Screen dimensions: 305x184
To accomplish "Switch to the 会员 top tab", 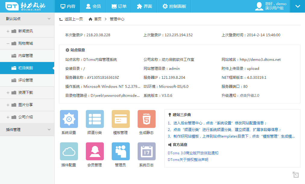I will pyautogui.click(x=93, y=6).
